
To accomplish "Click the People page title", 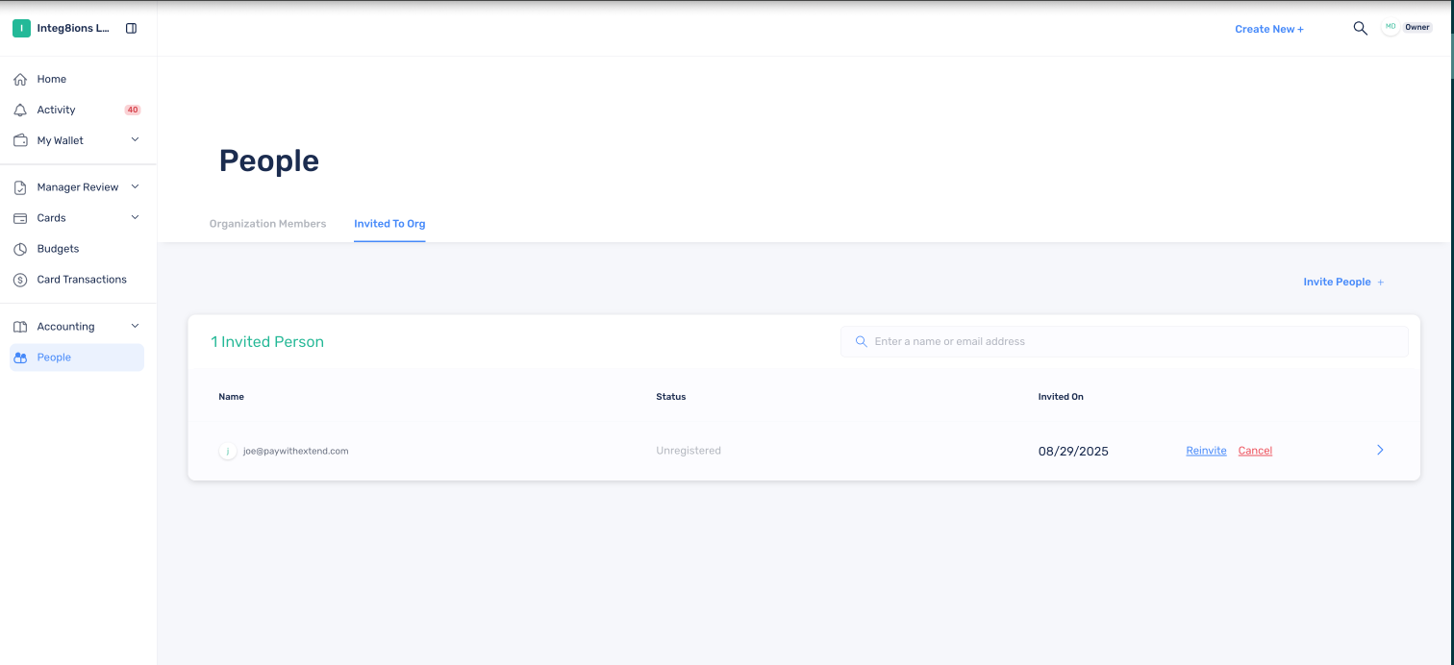I will [269, 160].
